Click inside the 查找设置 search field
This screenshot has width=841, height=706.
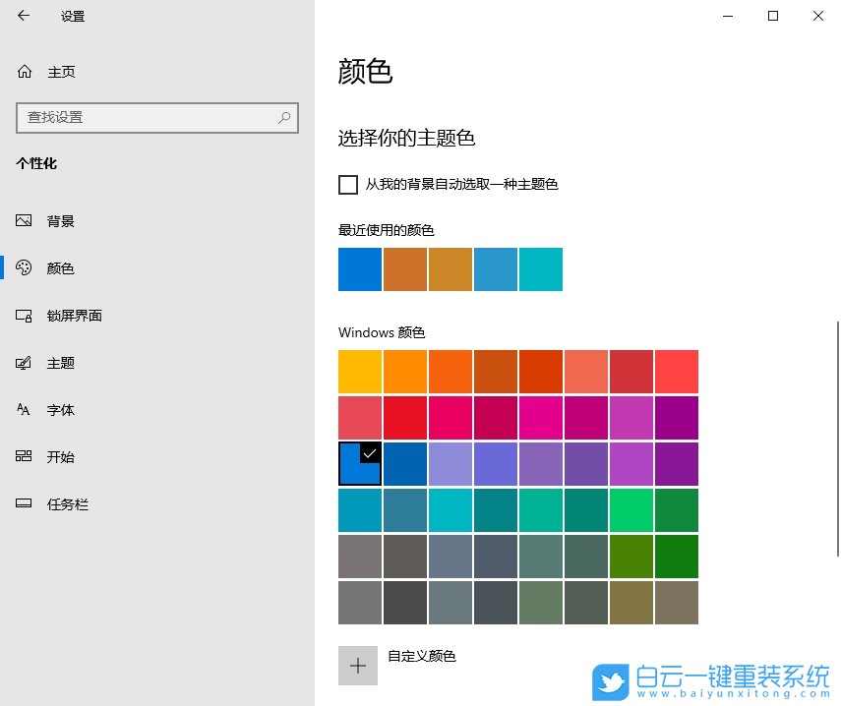click(x=148, y=117)
